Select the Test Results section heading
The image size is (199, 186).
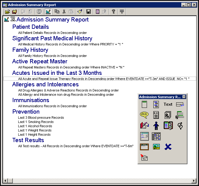tap(28, 140)
